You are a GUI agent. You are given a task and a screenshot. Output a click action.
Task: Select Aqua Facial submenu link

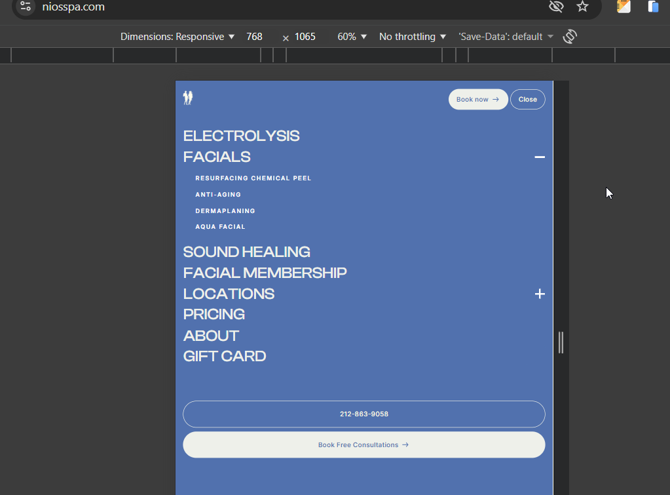pyautogui.click(x=220, y=227)
